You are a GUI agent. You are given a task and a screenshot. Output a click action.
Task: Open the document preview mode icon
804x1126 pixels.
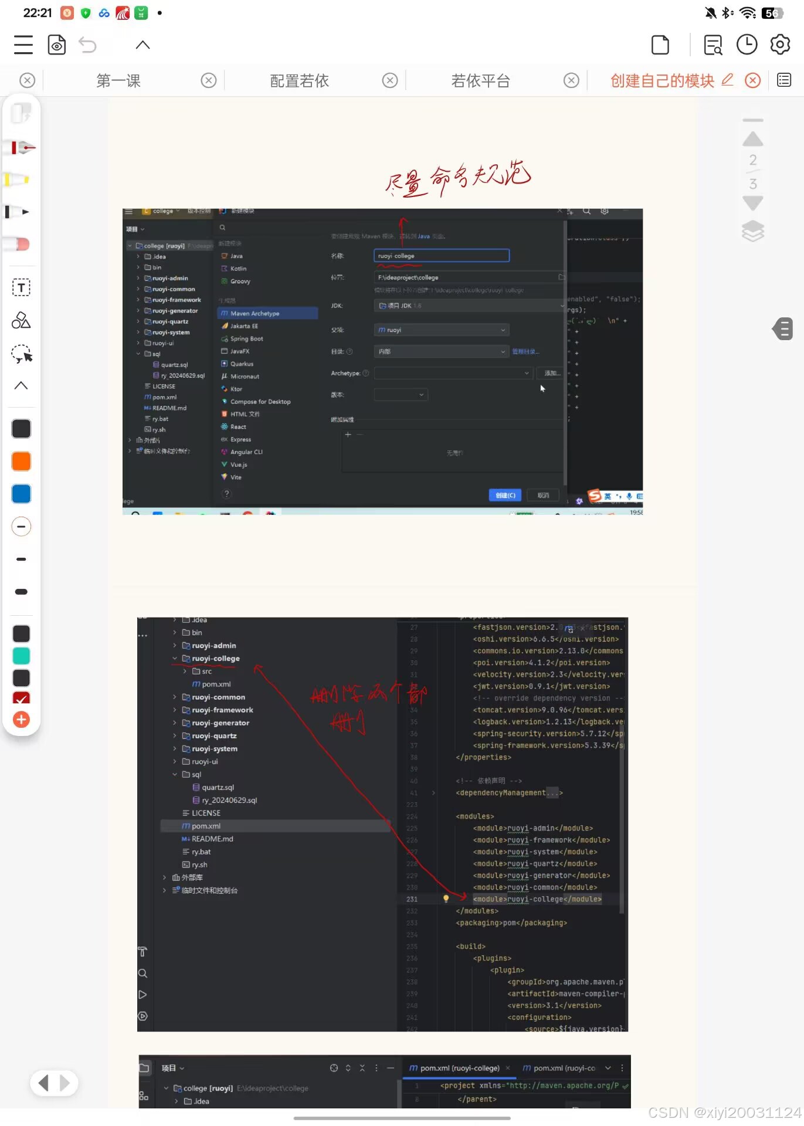pyautogui.click(x=57, y=45)
